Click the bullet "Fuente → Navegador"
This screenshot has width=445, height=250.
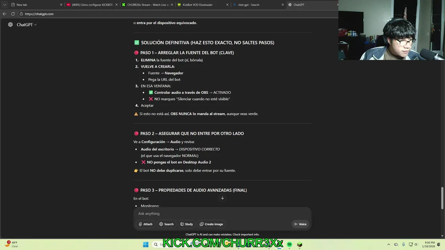(165, 73)
